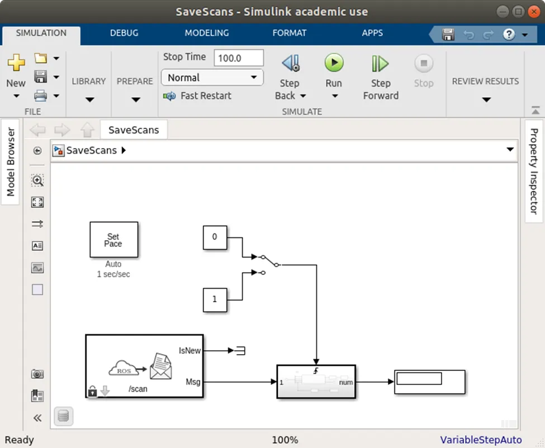Select the triggered subsystem with num output
Screen dimensions: 545x448
316,382
